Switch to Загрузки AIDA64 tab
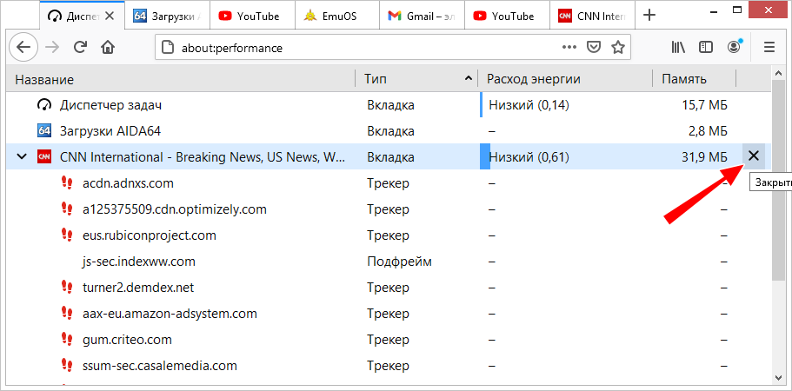Image resolution: width=792 pixels, height=391 pixels. click(167, 17)
